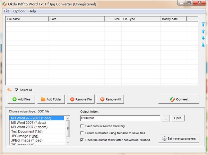The height and width of the screenshot is (155, 208).
Task: Select JPEG Image (*.jpeg) output type
Action: pyautogui.click(x=37, y=140)
